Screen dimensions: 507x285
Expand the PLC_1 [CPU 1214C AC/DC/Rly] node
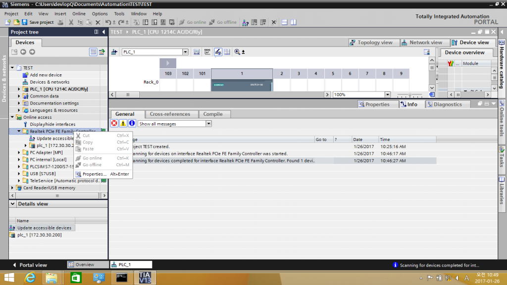pyautogui.click(x=19, y=89)
